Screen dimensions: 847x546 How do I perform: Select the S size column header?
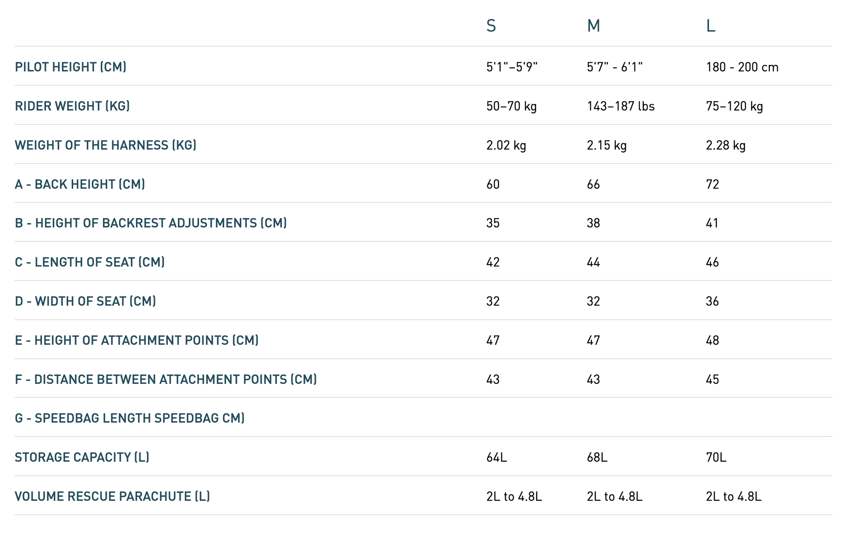(x=491, y=26)
